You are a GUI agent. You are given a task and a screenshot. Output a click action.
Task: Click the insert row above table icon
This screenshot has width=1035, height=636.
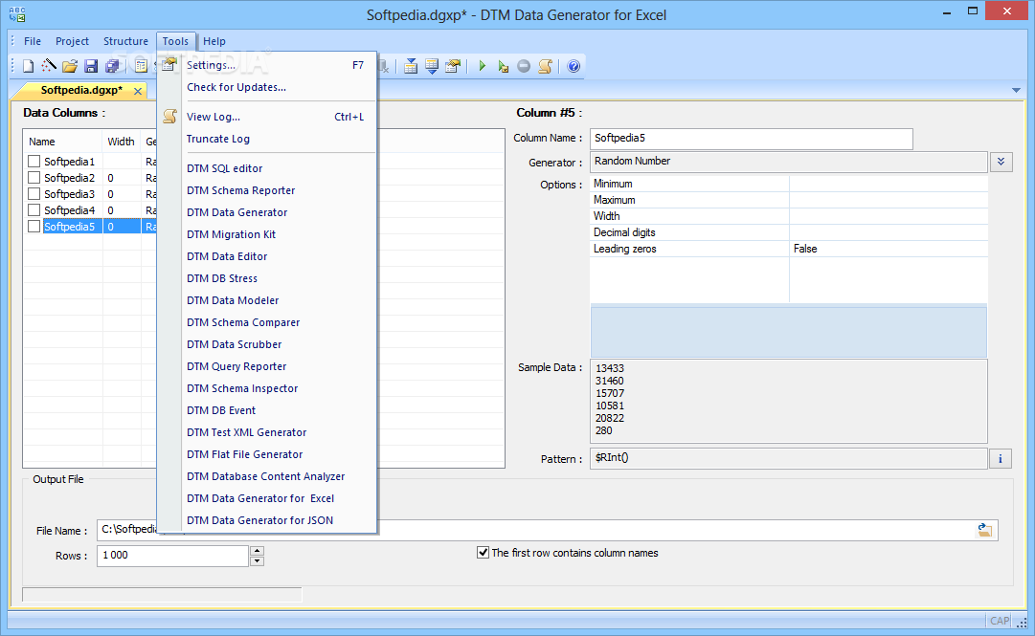click(411, 66)
